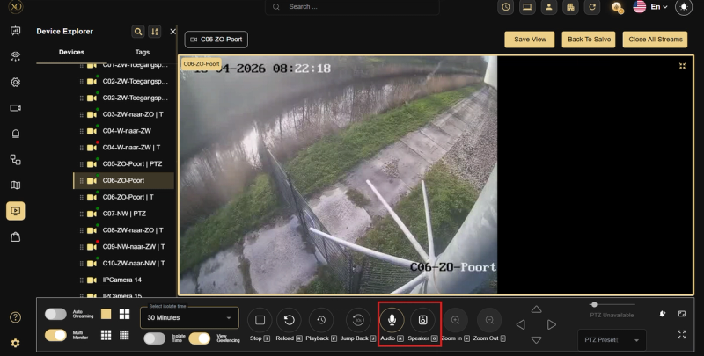This screenshot has height=356, width=704.
Task: Open the bottom settings gear icon
Action: (15, 343)
